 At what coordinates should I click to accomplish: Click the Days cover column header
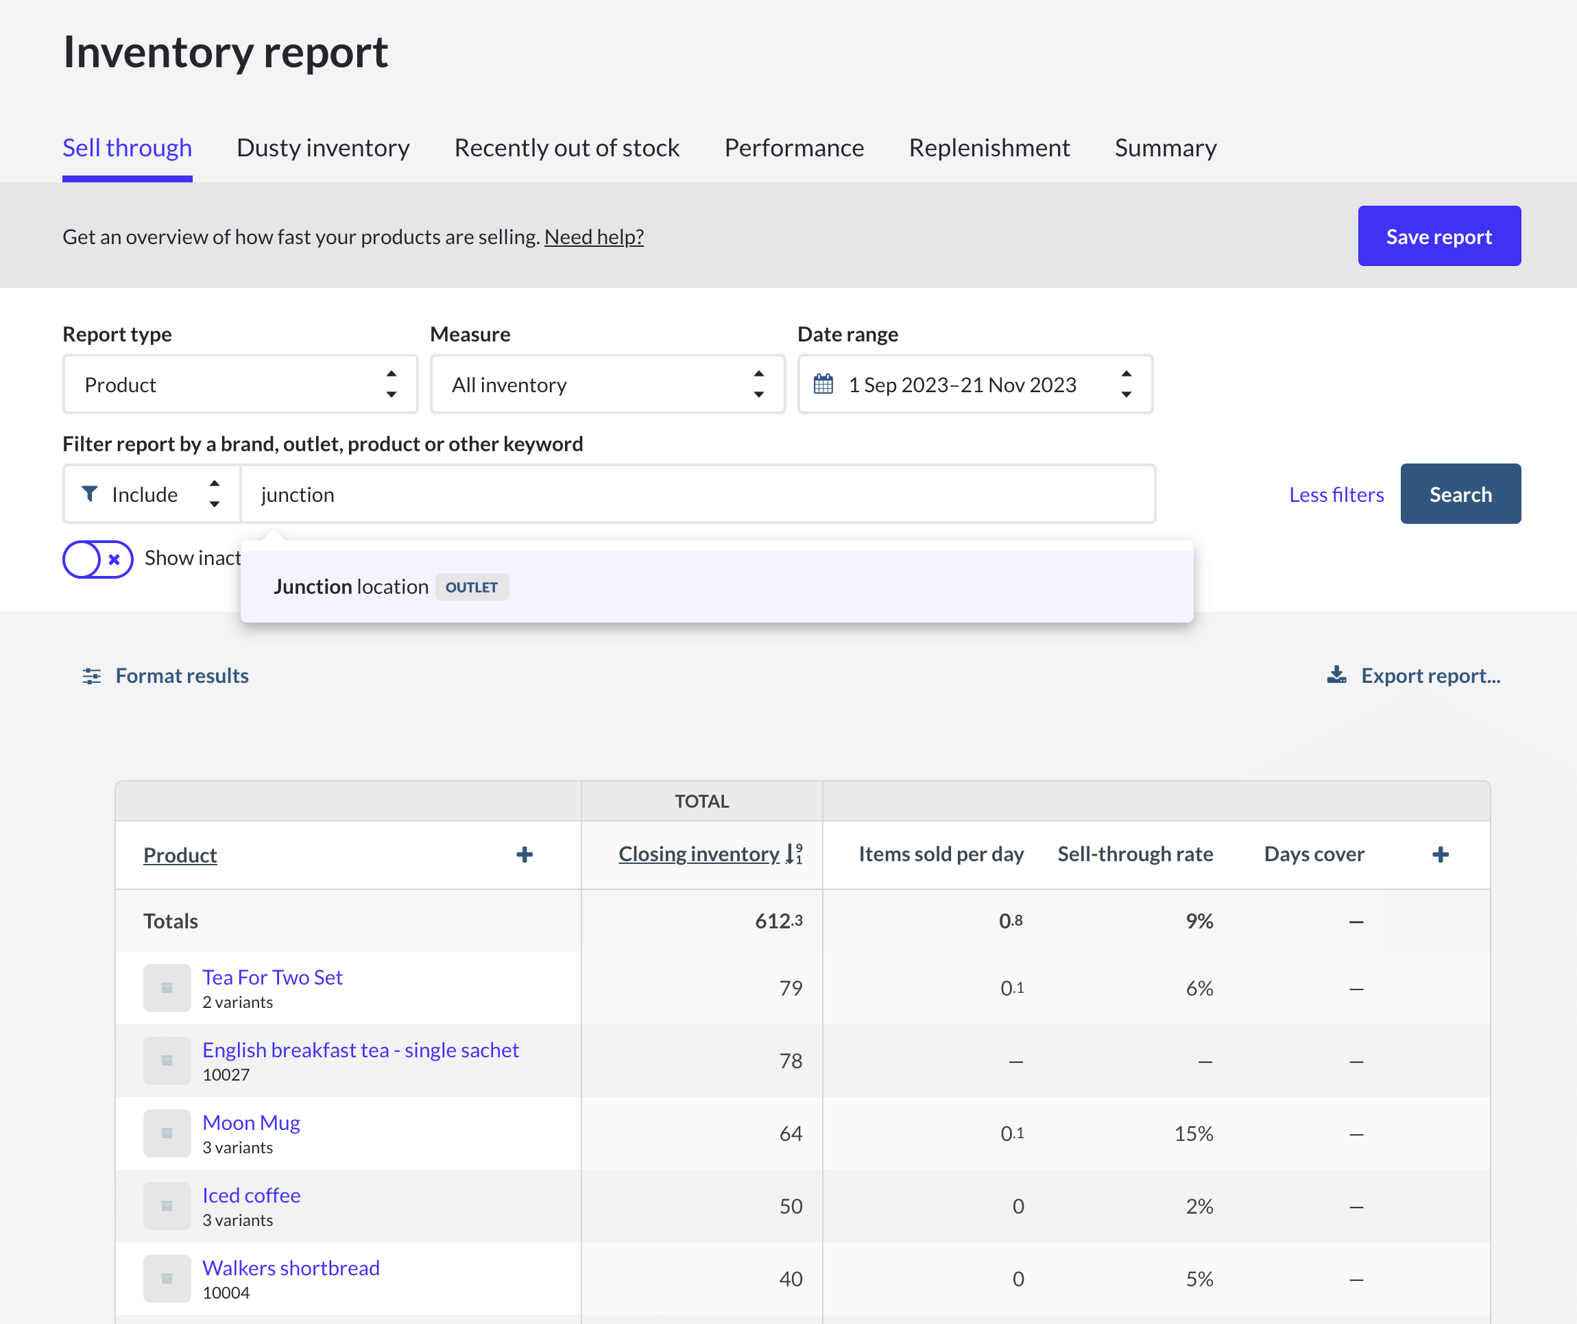click(x=1314, y=854)
